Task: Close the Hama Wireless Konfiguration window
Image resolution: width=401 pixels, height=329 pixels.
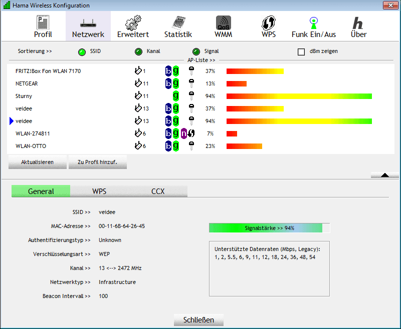Action: click(390, 5)
